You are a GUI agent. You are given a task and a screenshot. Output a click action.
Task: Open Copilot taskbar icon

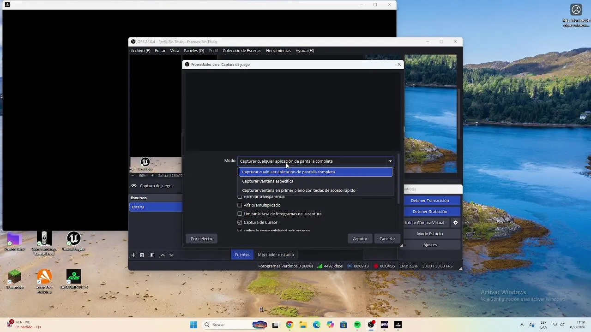tap(330, 325)
